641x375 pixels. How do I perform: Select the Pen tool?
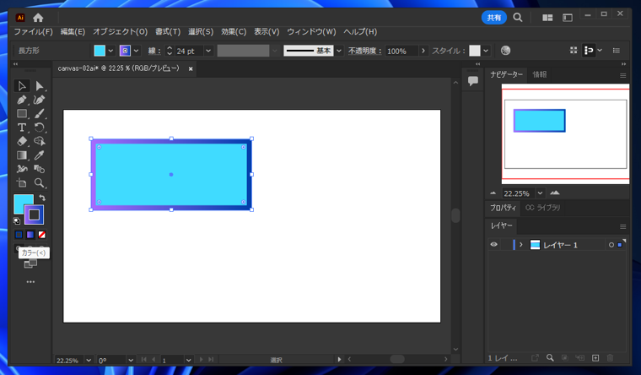[x=22, y=100]
